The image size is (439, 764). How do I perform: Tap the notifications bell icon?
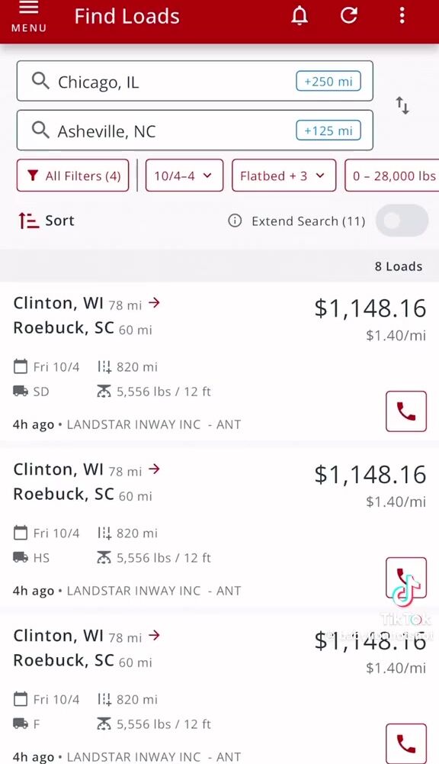[300, 15]
